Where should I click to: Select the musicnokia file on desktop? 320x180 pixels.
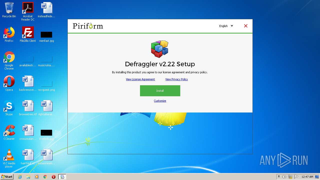pyautogui.click(x=46, y=61)
